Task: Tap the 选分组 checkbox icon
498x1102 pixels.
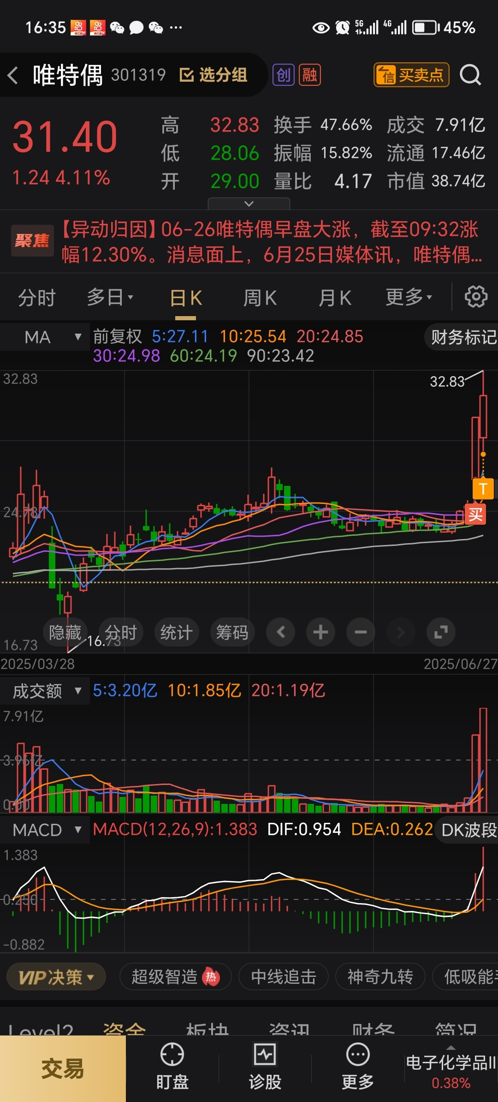Action: [x=186, y=75]
